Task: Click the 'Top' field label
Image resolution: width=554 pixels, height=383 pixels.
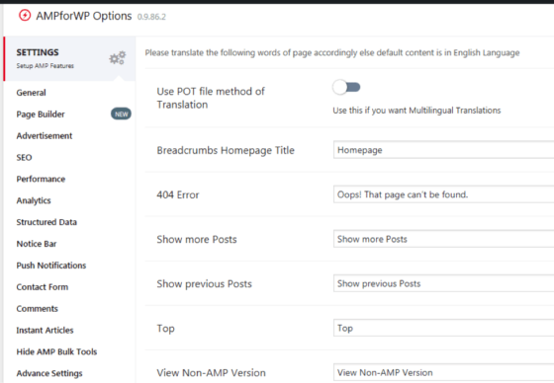Action: click(x=166, y=329)
